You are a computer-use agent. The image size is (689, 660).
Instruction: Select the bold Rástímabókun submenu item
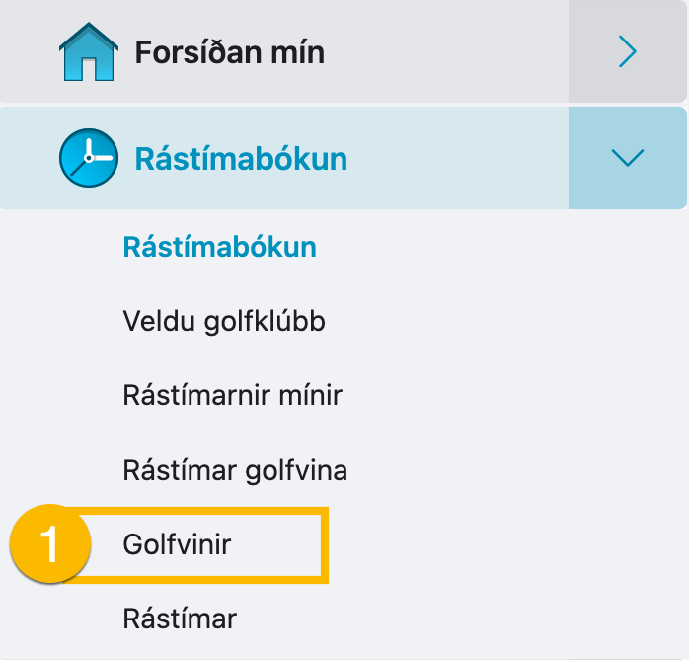click(x=219, y=247)
